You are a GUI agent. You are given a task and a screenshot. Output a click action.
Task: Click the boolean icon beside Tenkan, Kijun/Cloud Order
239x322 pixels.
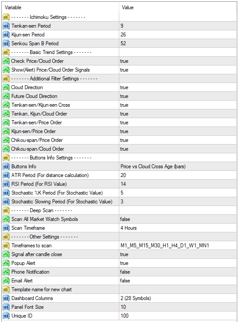click(x=6, y=114)
